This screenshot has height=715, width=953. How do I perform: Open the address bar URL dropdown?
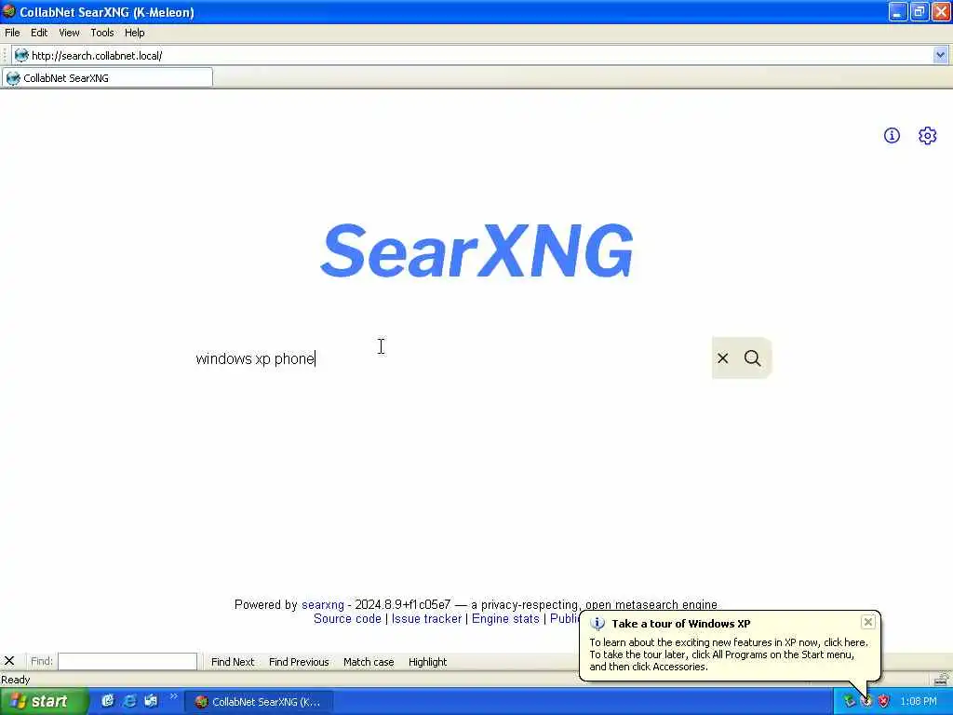point(940,55)
